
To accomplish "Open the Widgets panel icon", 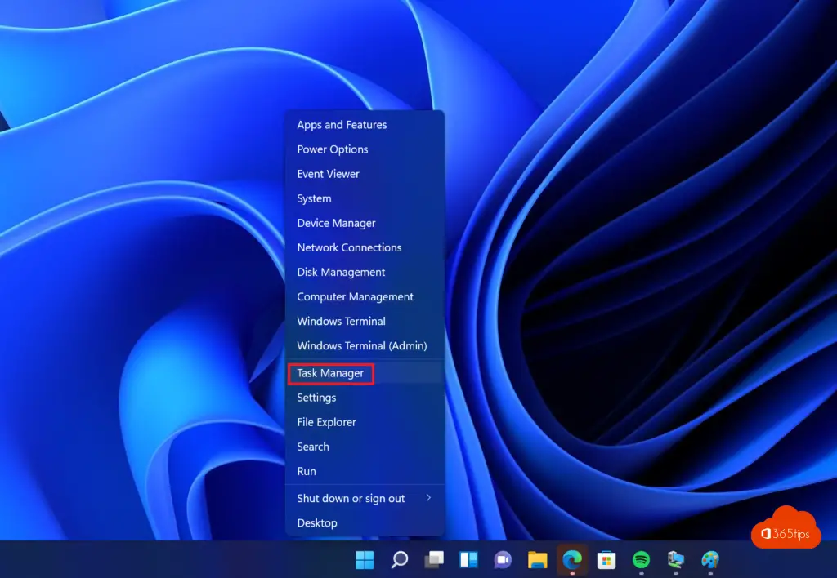I will coord(468,560).
